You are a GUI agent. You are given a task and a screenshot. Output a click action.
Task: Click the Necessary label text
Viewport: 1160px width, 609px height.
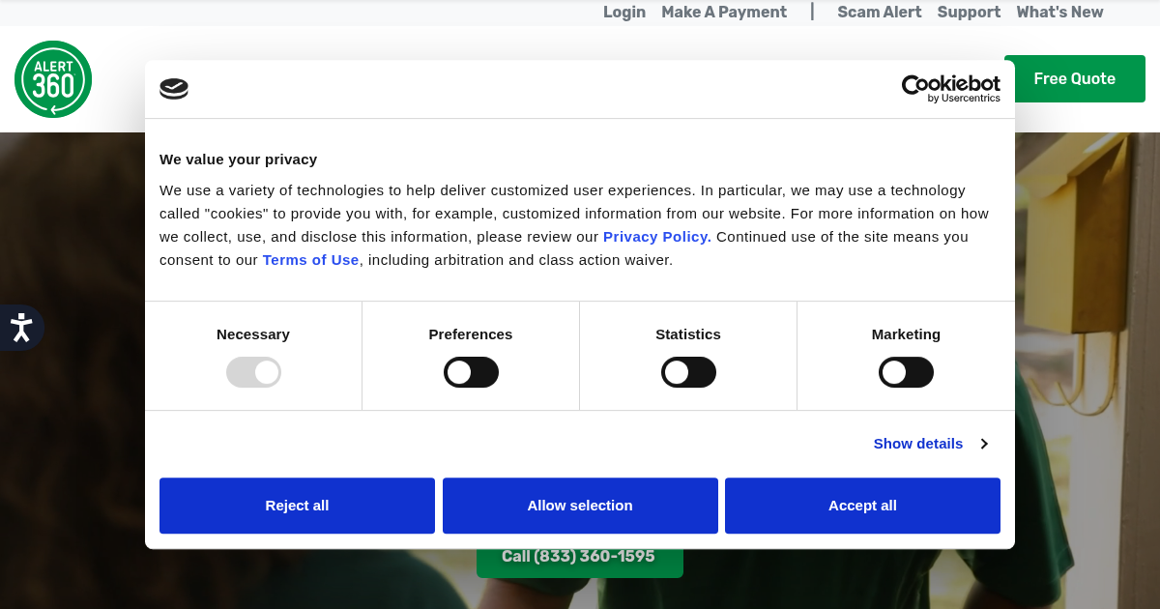pyautogui.click(x=253, y=334)
